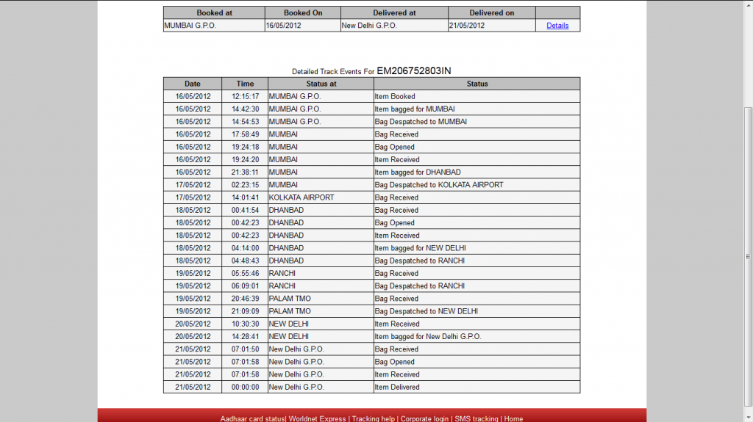Select 'Item bagged for NEW DELHI' status
The width and height of the screenshot is (753, 422).
477,248
